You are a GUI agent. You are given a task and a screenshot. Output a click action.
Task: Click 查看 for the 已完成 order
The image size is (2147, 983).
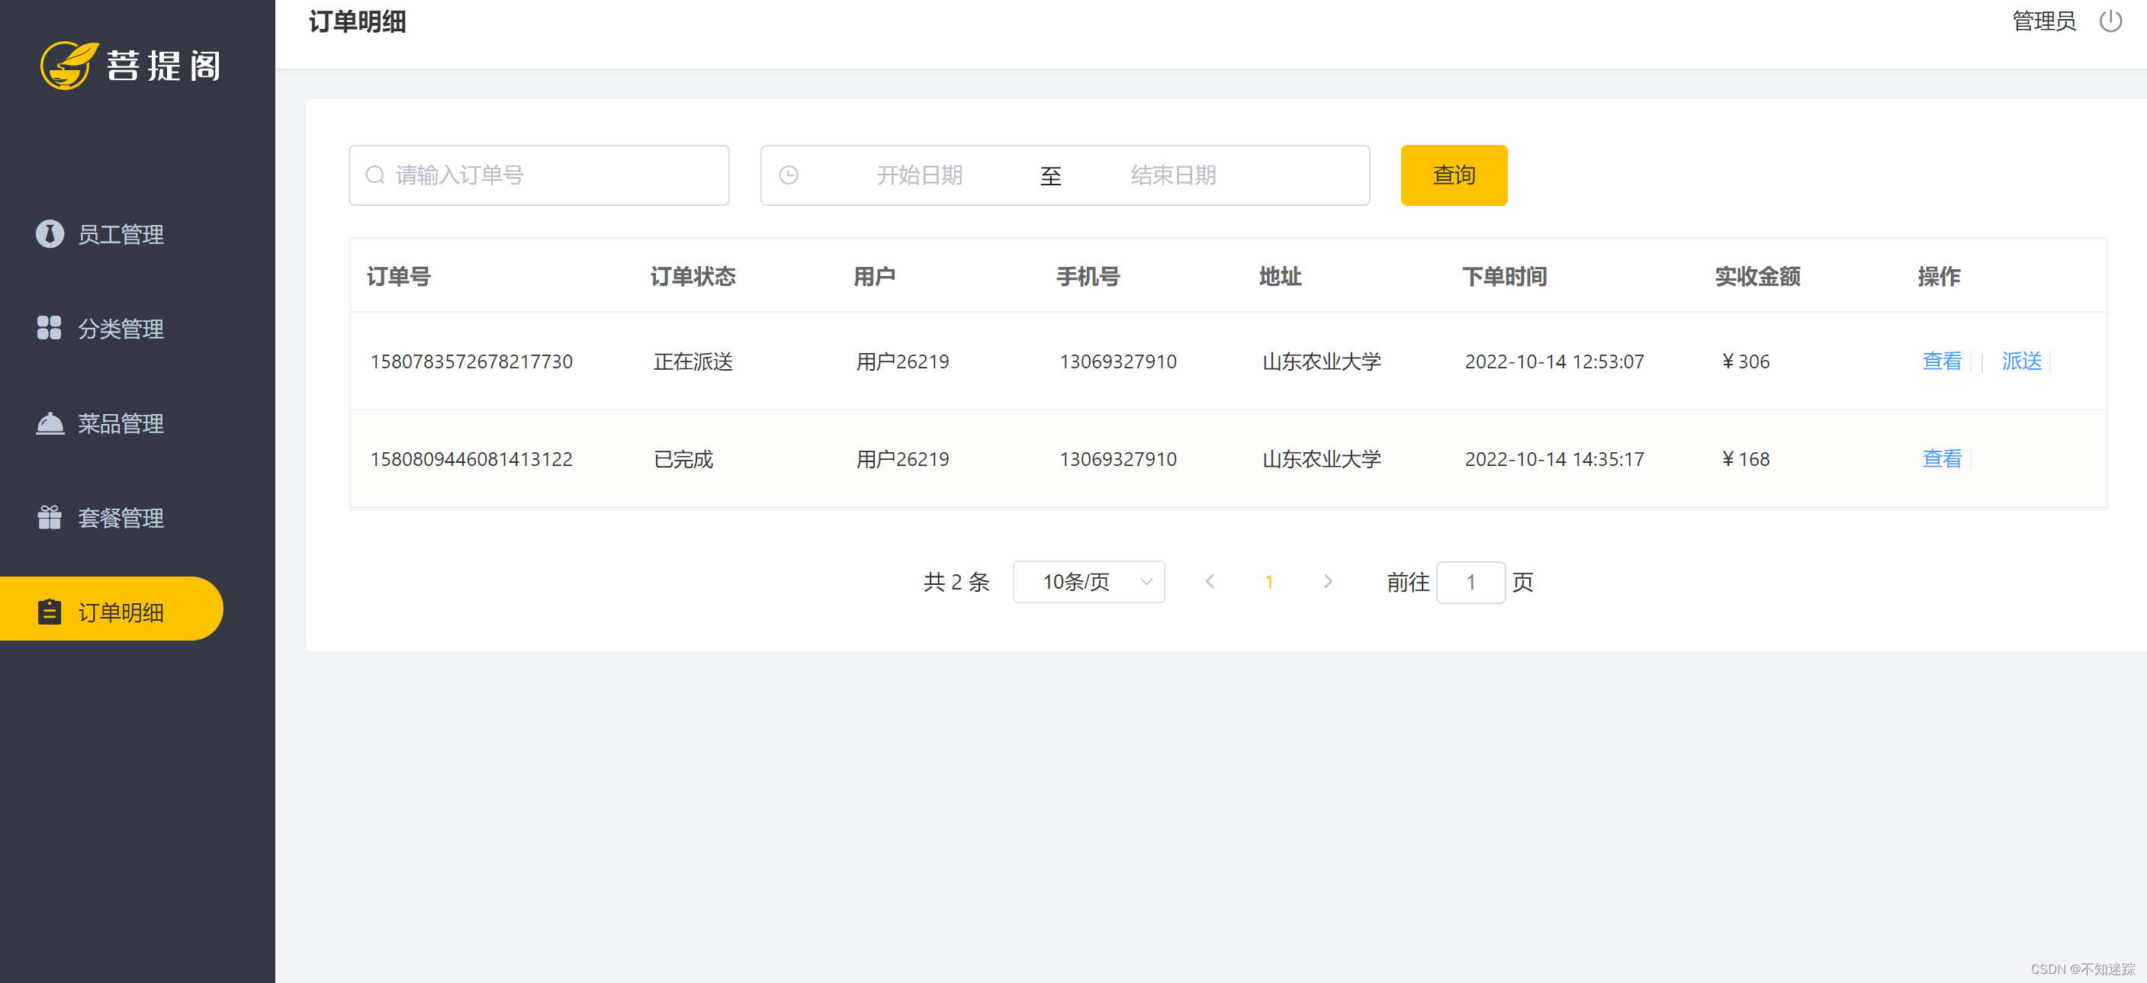1941,458
